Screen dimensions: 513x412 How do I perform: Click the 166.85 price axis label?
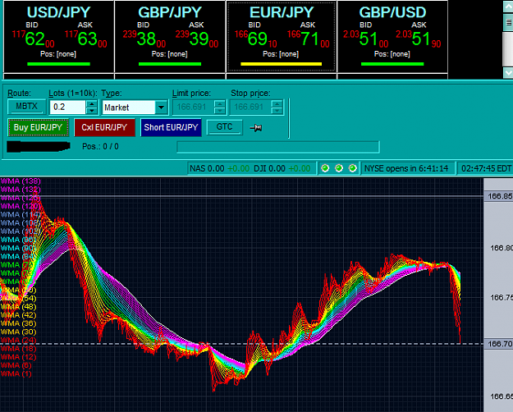[500, 196]
